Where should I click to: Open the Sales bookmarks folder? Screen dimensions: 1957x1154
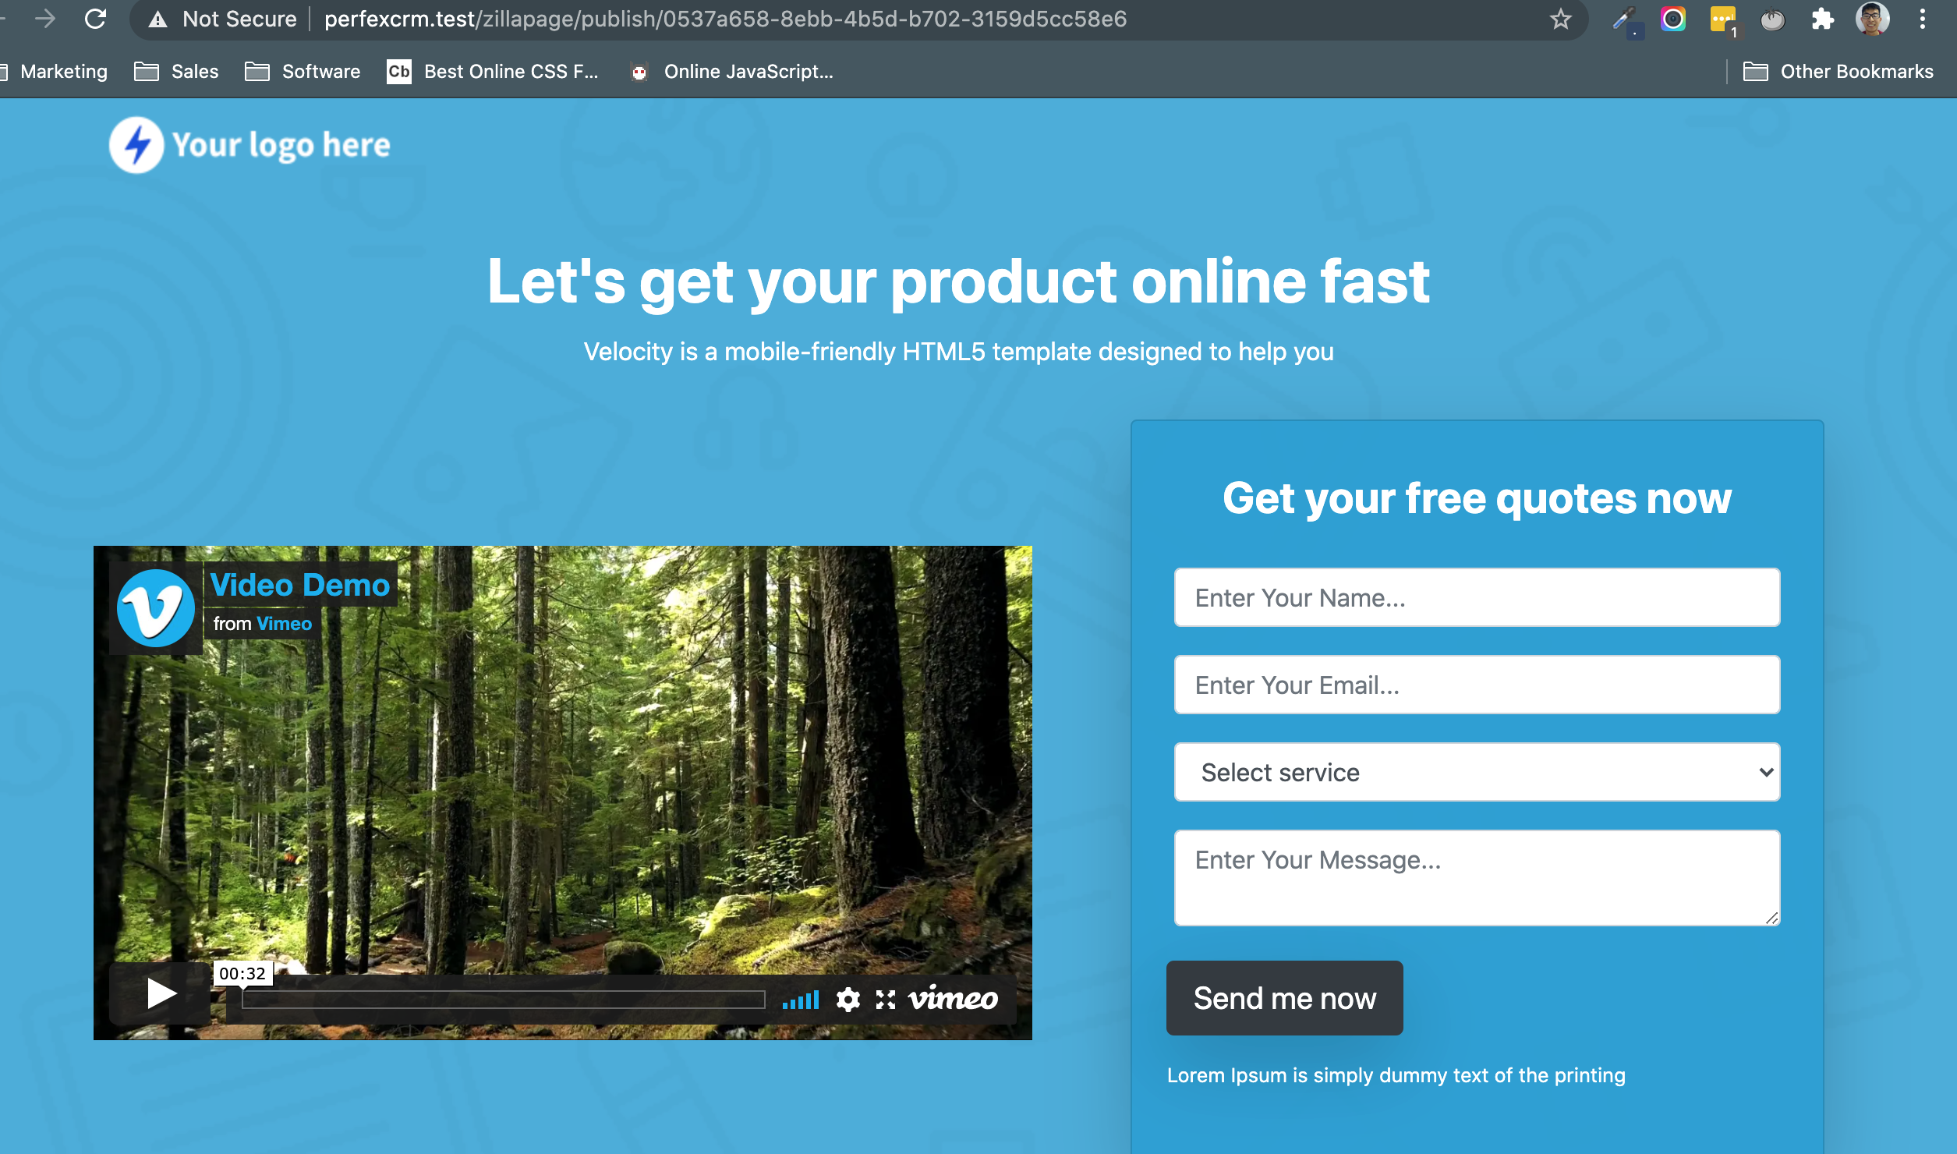click(x=176, y=72)
